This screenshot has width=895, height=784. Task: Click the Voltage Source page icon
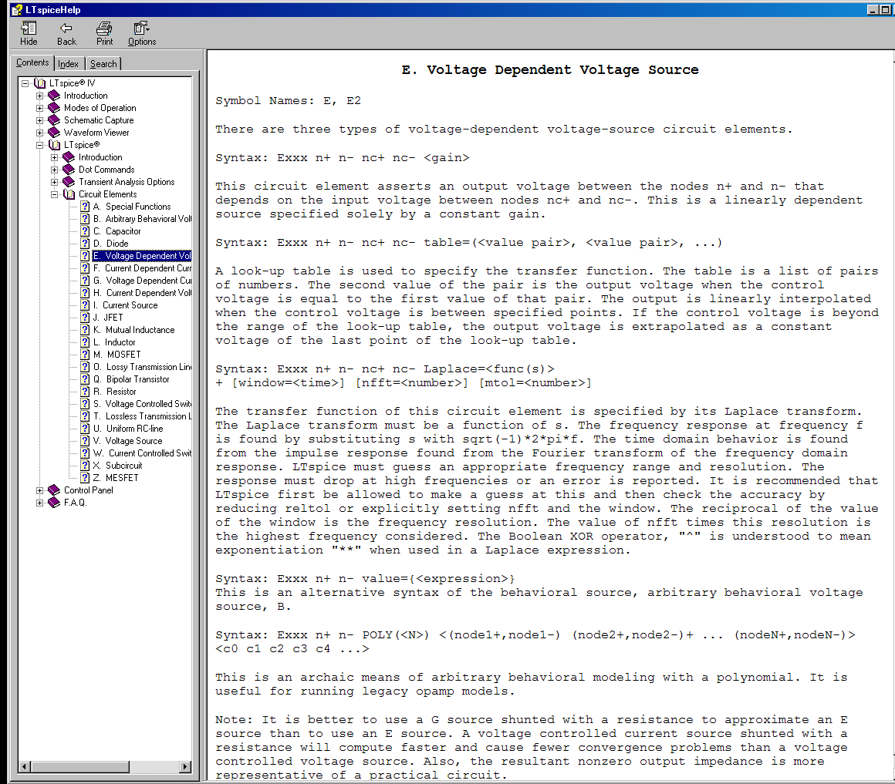tap(84, 441)
